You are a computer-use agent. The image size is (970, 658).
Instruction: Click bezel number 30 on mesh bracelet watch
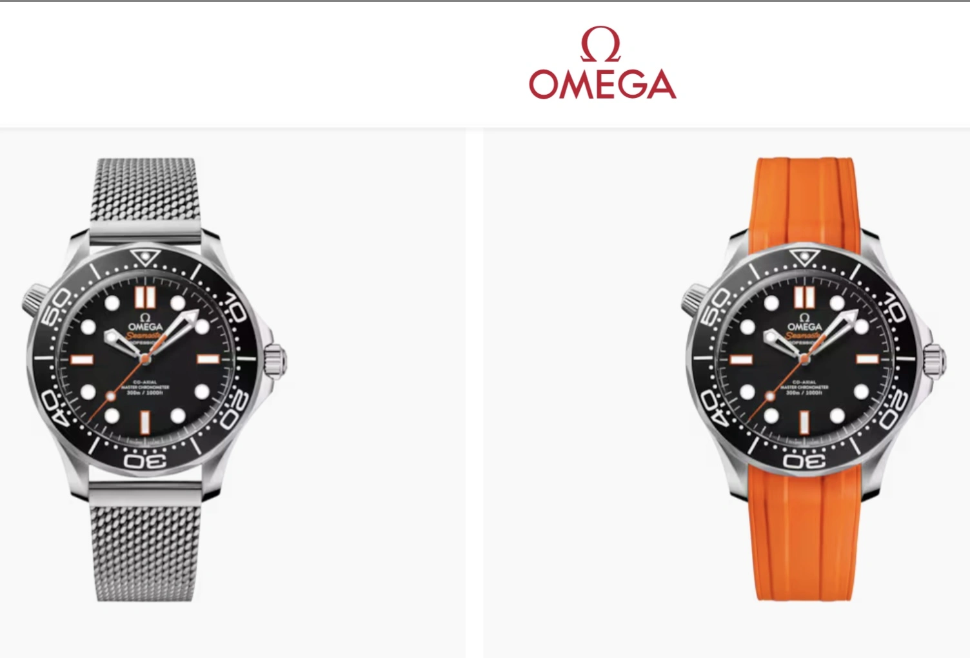point(145,460)
